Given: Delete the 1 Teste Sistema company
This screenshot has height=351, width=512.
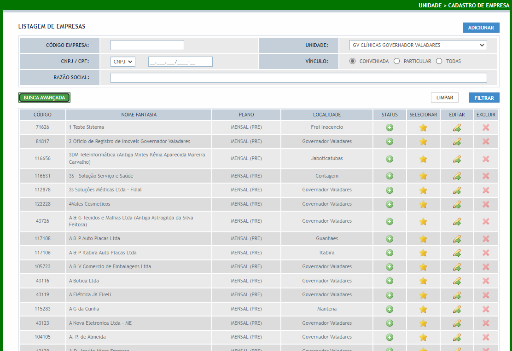Looking at the screenshot, I should (486, 127).
